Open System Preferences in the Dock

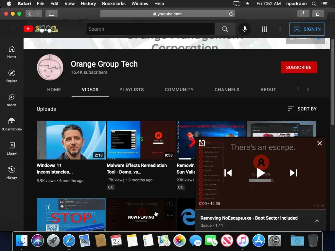[274, 240]
